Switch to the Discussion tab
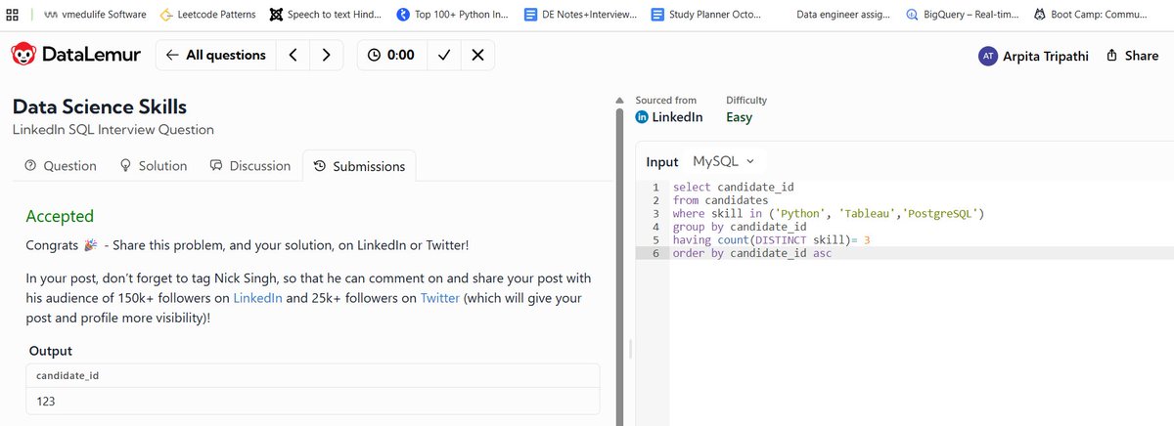Viewport: 1174px width, 426px height. (250, 166)
